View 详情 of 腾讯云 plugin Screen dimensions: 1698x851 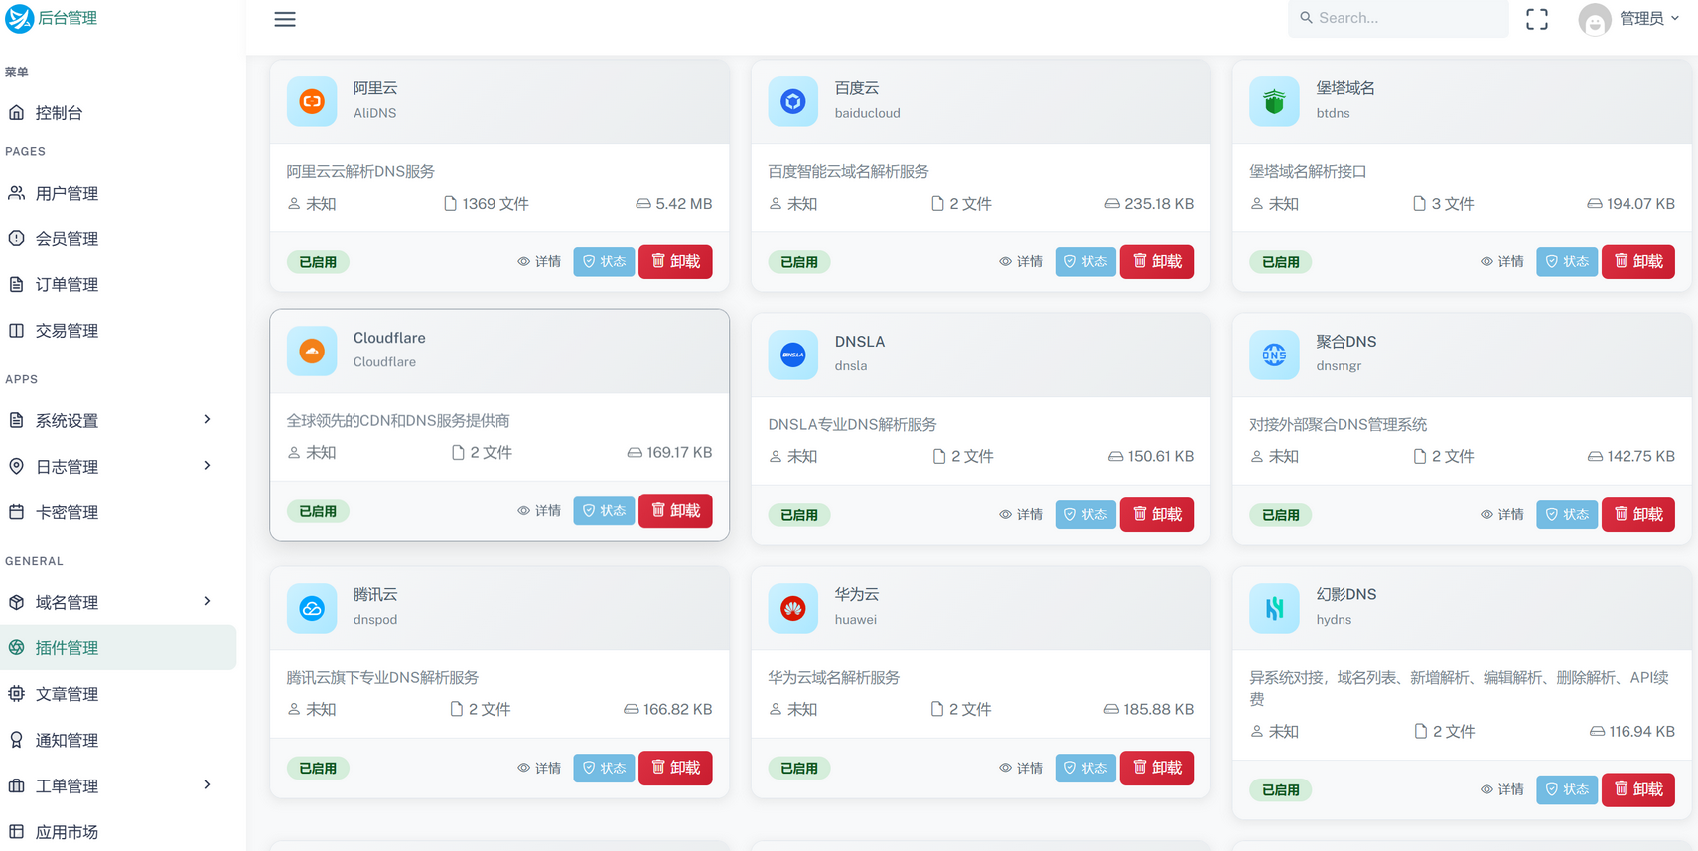[539, 768]
